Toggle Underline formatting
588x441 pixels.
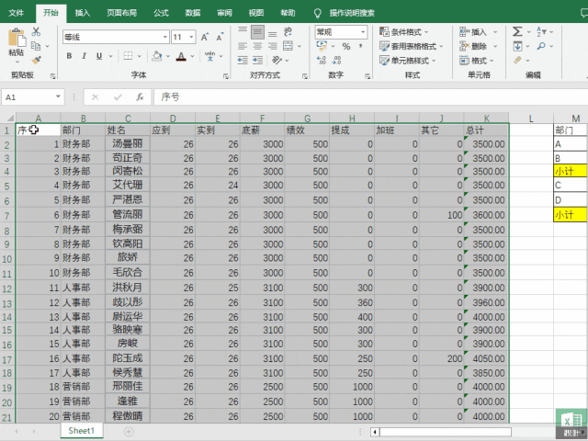click(99, 56)
